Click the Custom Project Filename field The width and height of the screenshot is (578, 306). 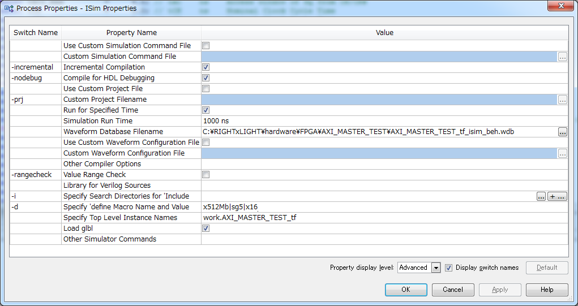tap(379, 100)
